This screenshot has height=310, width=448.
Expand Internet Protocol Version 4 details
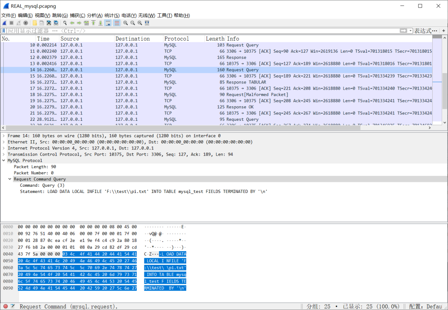pos(4,148)
